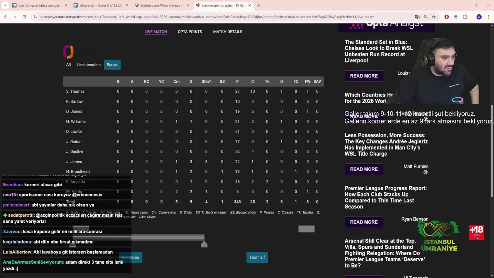View site information icon in address bar
Screen dimensions: 494x278
pos(35,17)
